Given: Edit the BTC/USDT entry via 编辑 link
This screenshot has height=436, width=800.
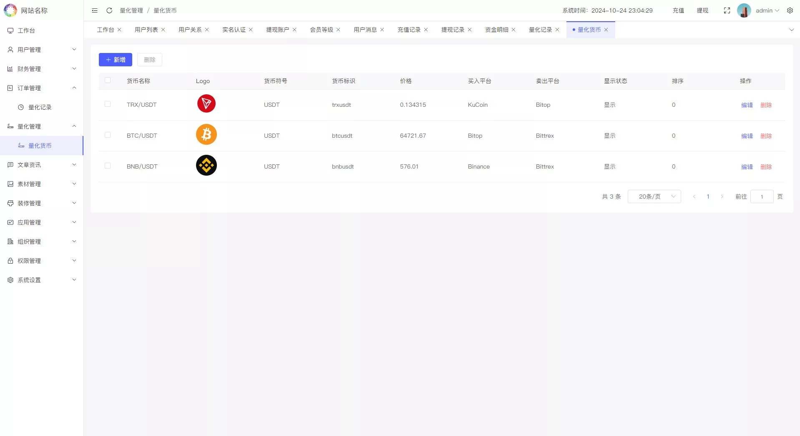Looking at the screenshot, I should click(747, 136).
